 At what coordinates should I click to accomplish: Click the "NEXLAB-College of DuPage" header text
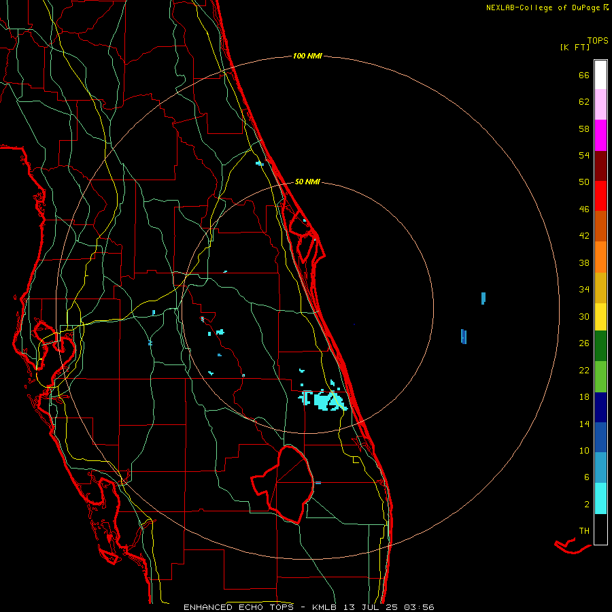click(544, 7)
